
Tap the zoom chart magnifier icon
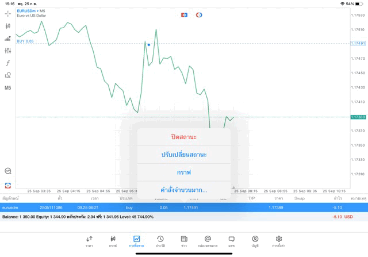(8, 171)
